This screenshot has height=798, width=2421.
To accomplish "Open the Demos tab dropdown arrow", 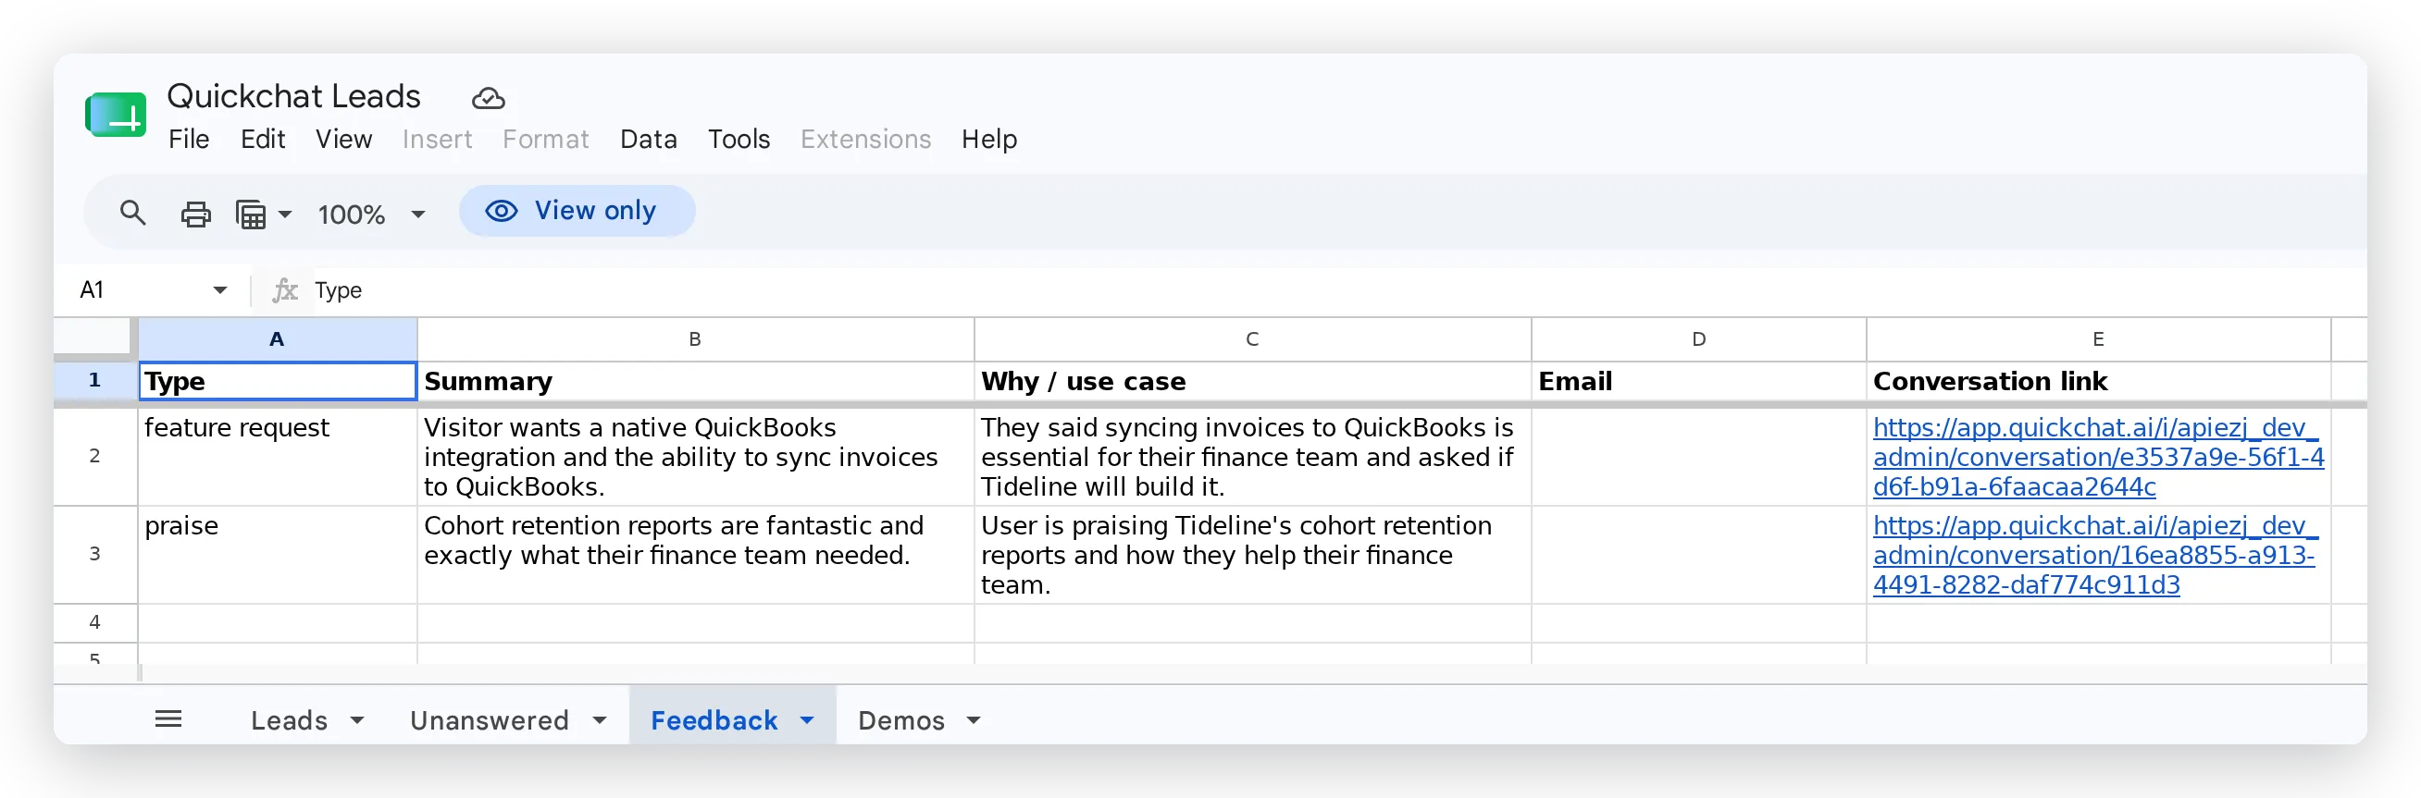I will pyautogui.click(x=974, y=720).
